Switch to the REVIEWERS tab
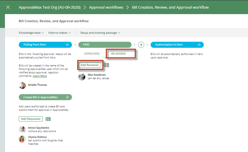The image size is (248, 152). click(118, 54)
